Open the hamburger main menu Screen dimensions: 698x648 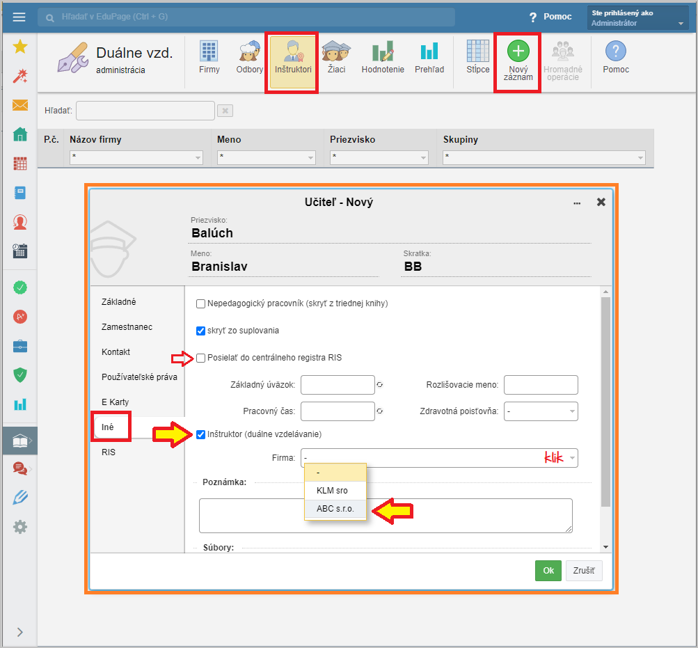[x=19, y=17]
